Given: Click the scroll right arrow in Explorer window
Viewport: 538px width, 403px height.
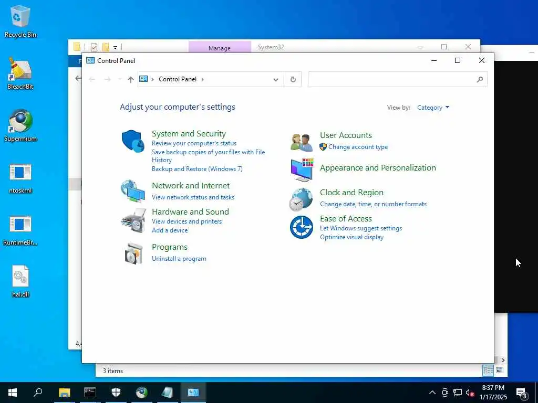Looking at the screenshot, I should pyautogui.click(x=503, y=360).
